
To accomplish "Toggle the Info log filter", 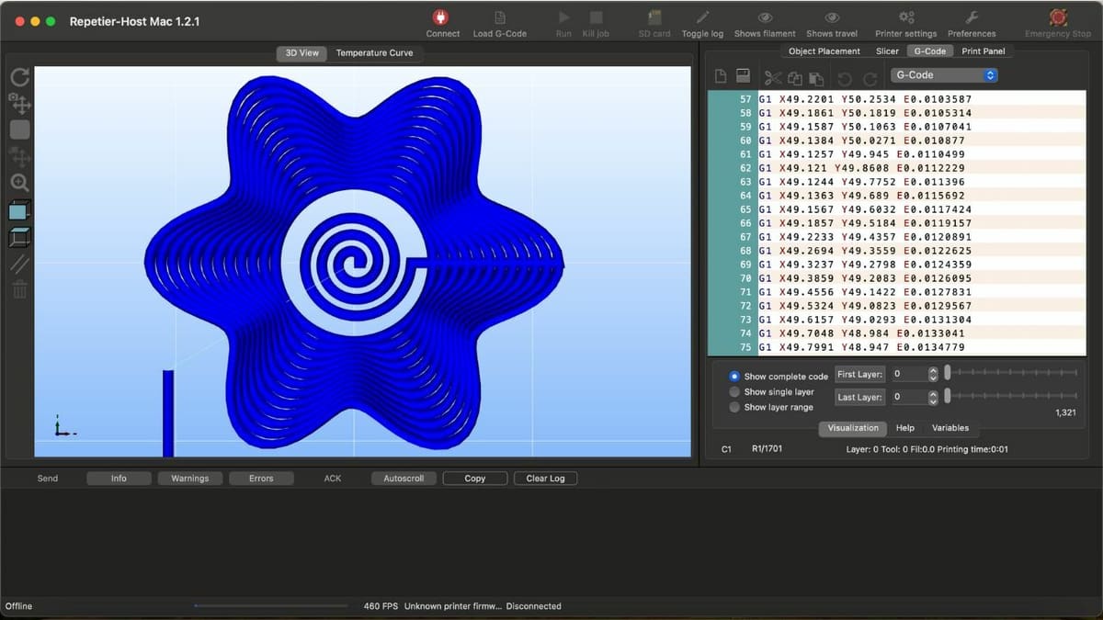I will pos(119,479).
